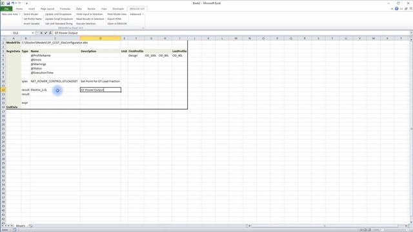Expand the New Link Area dropdown
413x232 pixels.
pyautogui.click(x=11, y=14)
